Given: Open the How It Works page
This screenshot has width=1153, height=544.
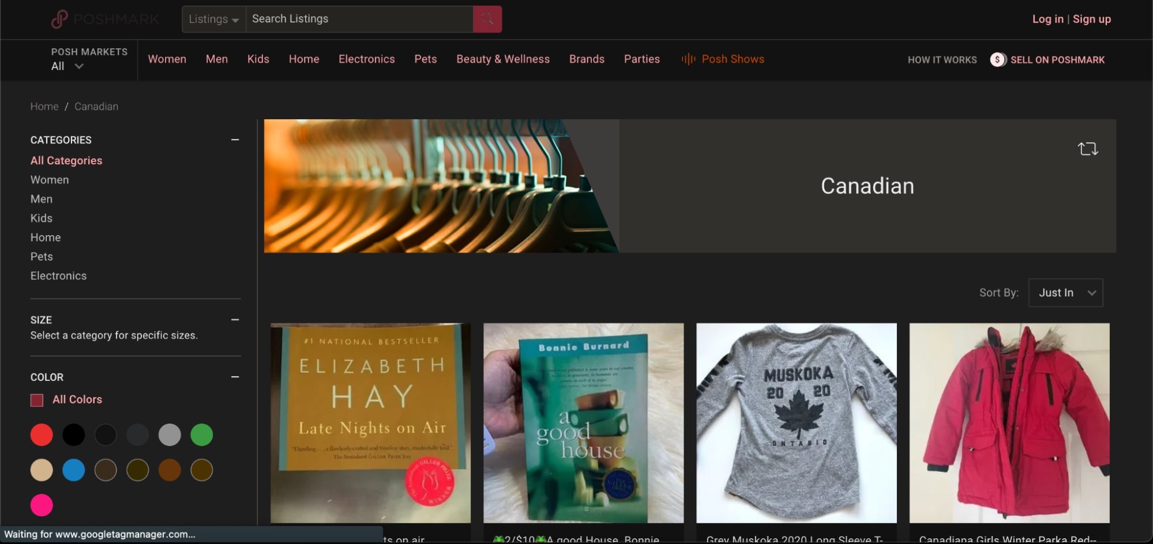Looking at the screenshot, I should pos(942,59).
